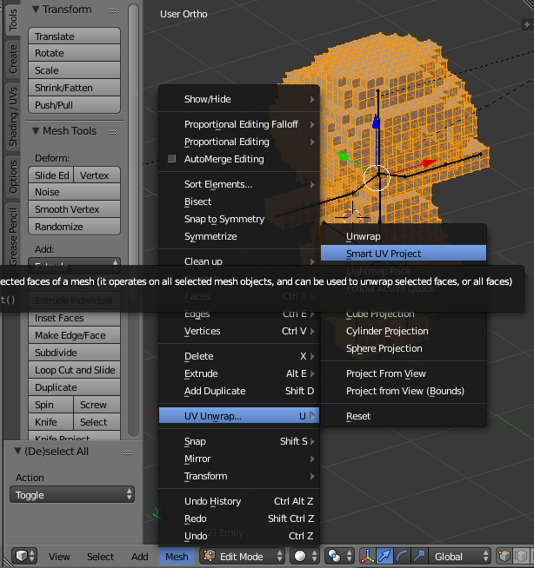
Task: Choose Redo from Mesh menu
Action: (x=239, y=518)
